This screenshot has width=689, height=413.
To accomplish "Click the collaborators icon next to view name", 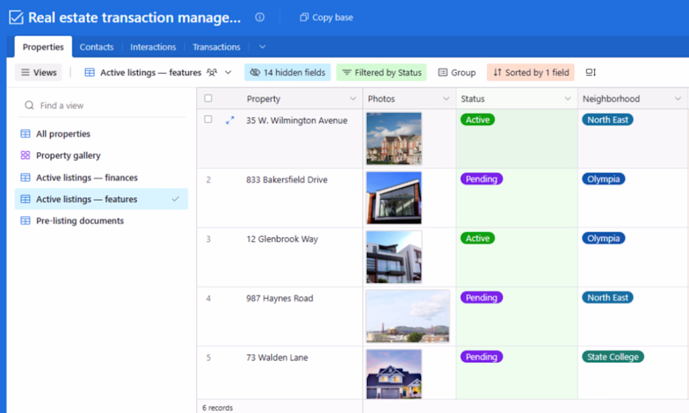I will pyautogui.click(x=212, y=73).
